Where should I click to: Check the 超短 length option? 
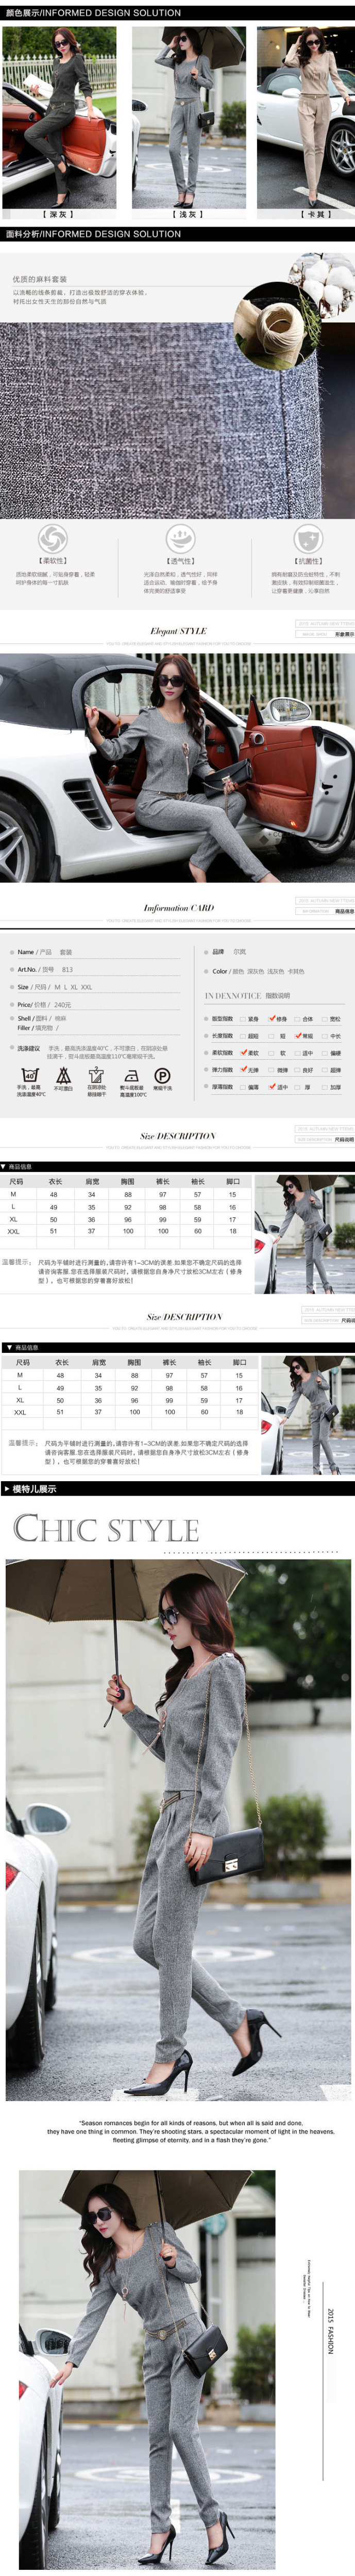pyautogui.click(x=250, y=1036)
